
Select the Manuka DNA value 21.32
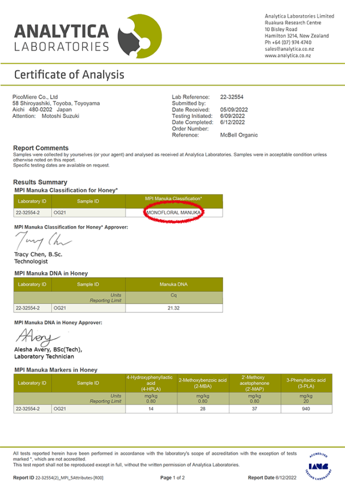[x=174, y=308]
